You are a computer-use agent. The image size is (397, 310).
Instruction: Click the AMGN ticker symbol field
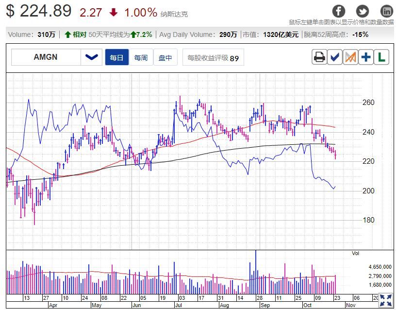pyautogui.click(x=46, y=57)
